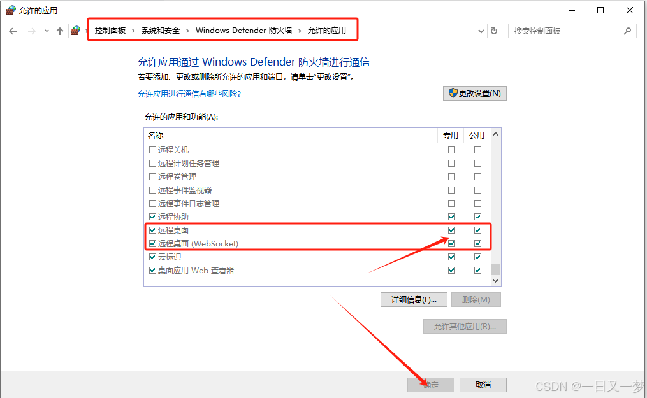Click the list scrollbar thumb

(495, 269)
